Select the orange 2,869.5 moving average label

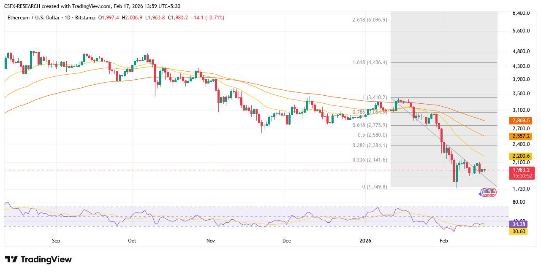click(x=521, y=121)
